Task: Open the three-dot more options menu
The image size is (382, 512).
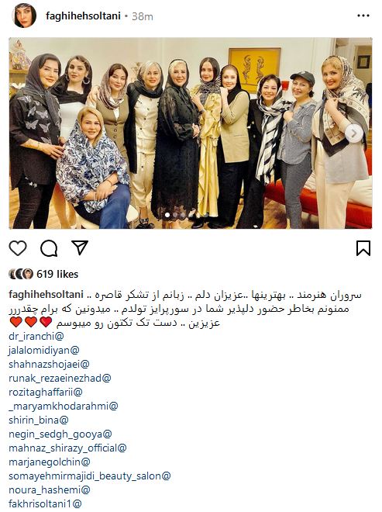Action: pos(363,16)
